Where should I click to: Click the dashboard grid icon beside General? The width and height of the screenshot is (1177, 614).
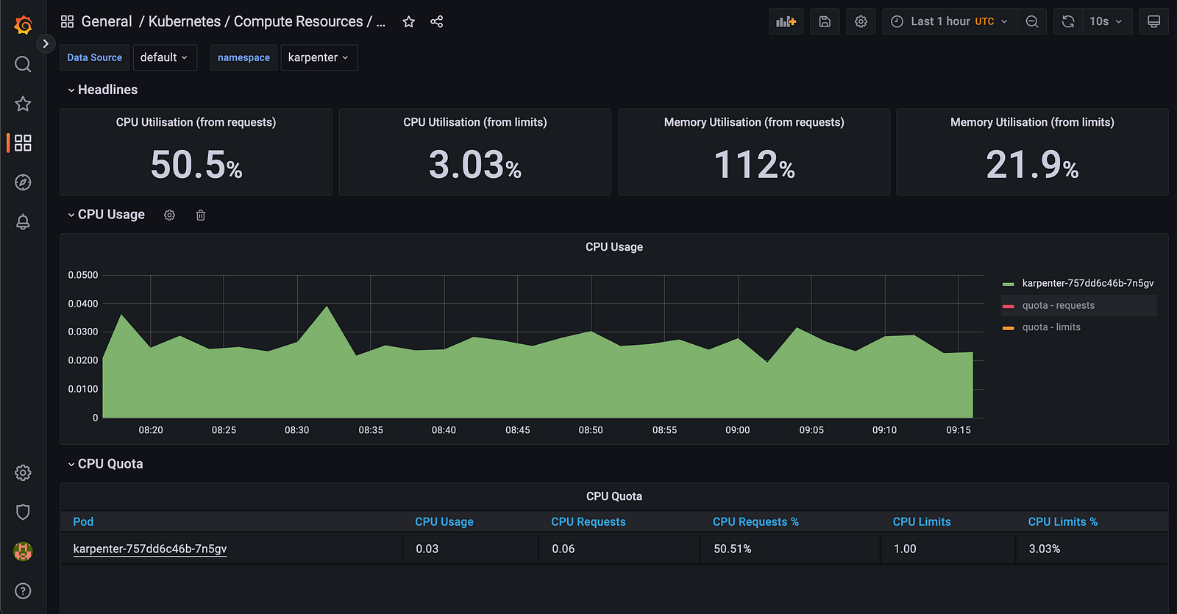tap(67, 21)
